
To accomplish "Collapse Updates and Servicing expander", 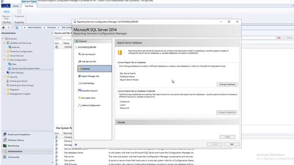I will coord(5,43).
